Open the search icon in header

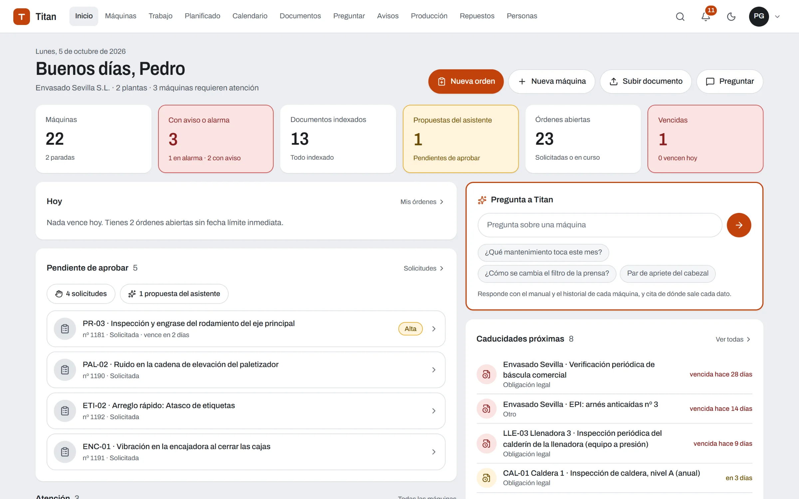click(680, 16)
